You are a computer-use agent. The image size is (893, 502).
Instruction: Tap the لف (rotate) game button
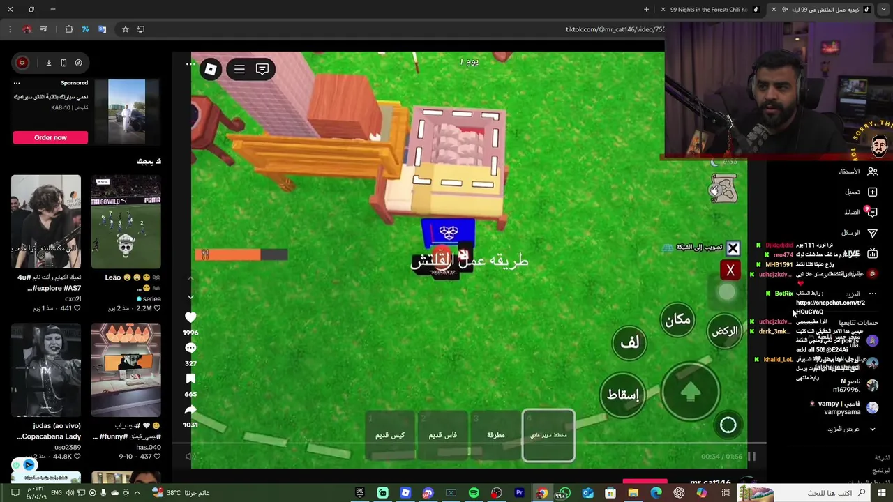tap(629, 342)
